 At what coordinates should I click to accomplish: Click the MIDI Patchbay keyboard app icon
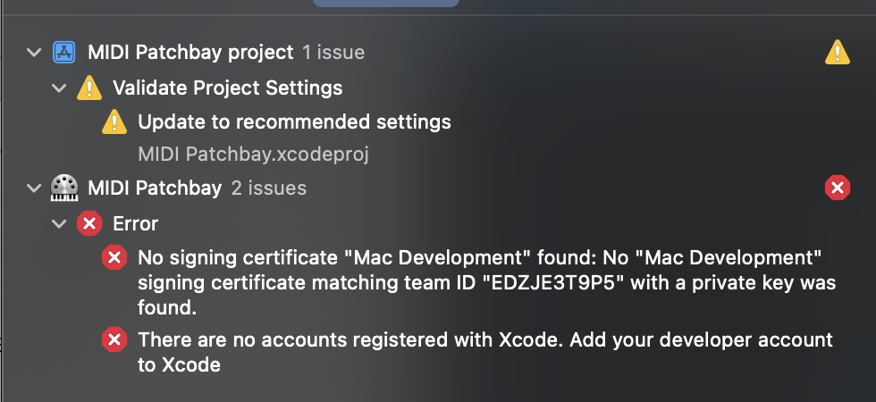(64, 188)
